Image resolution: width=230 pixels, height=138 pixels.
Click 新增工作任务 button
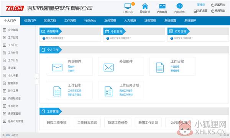[x=118, y=122]
